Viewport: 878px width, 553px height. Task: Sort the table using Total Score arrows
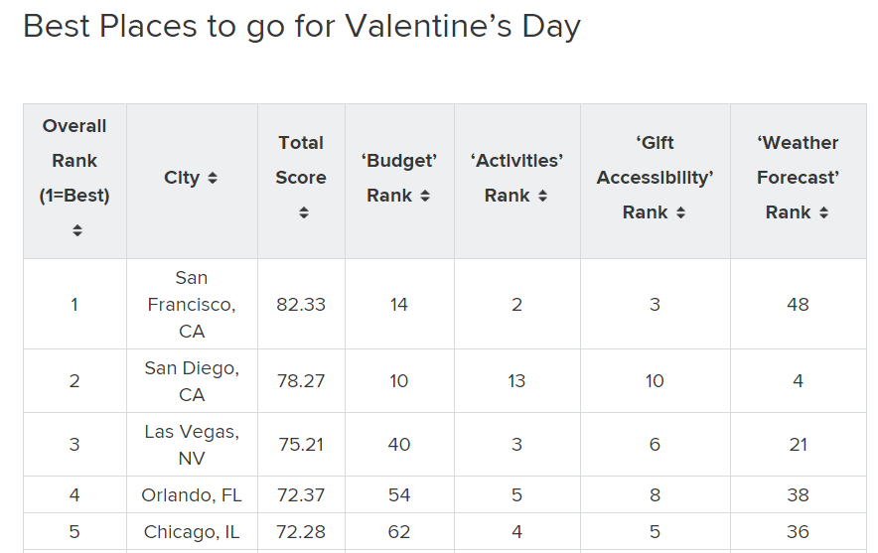tap(303, 212)
